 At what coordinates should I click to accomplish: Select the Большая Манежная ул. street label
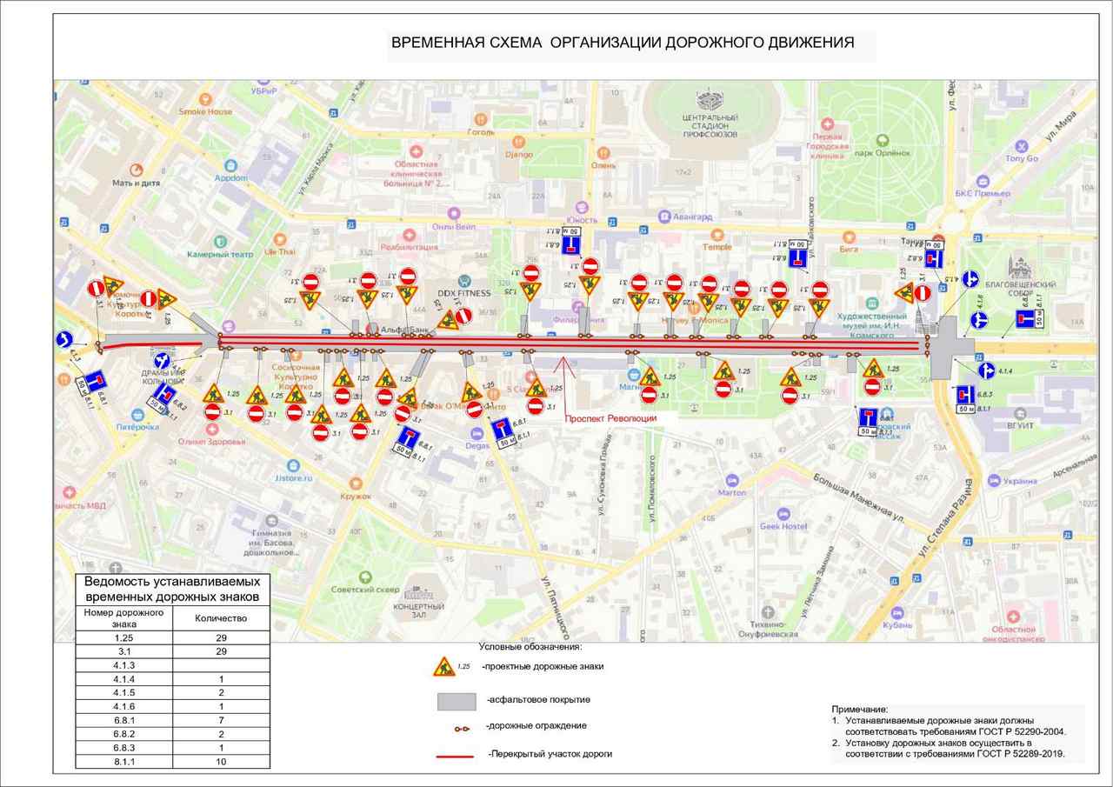tap(859, 497)
